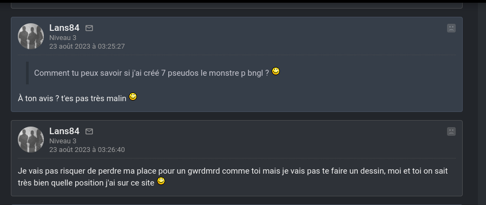This screenshot has width=486, height=205.
Task: Click "Niveau 3" in the 03:26:40 post
Action: [x=63, y=141]
